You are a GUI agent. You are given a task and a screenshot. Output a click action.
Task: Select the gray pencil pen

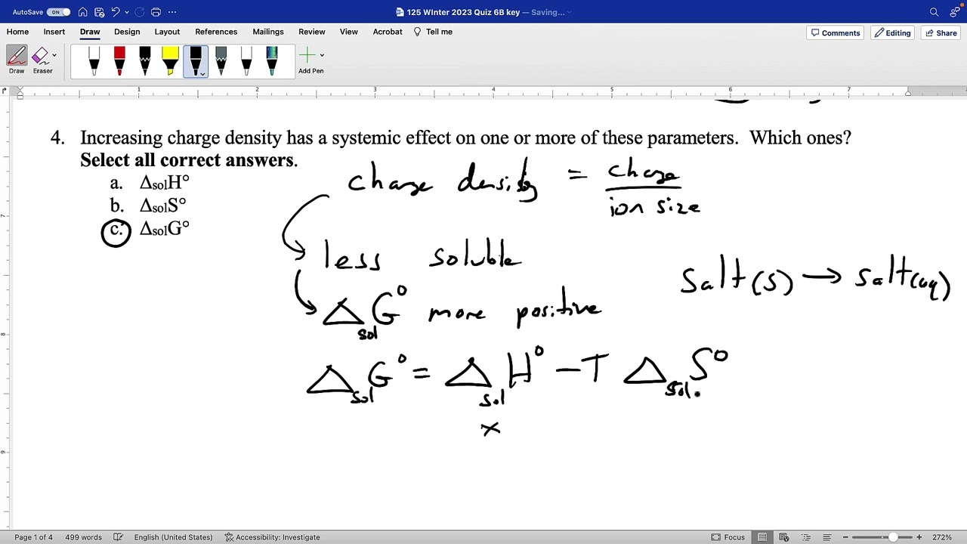click(x=221, y=61)
